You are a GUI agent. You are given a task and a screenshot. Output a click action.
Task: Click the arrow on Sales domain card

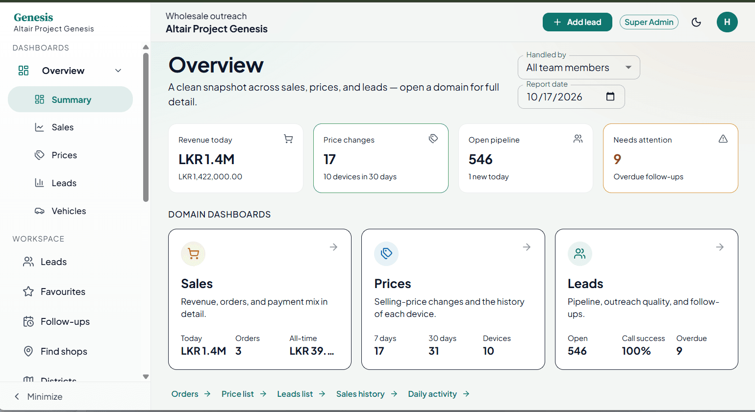click(333, 247)
